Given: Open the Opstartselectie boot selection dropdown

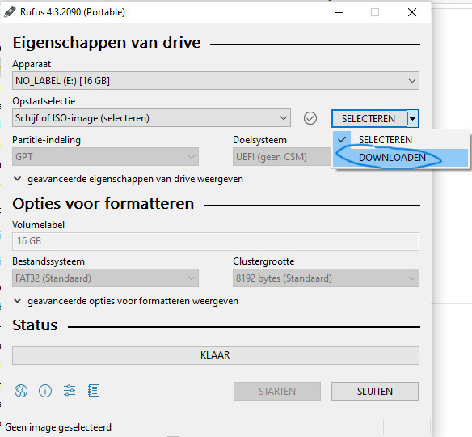Looking at the screenshot, I should [x=151, y=118].
